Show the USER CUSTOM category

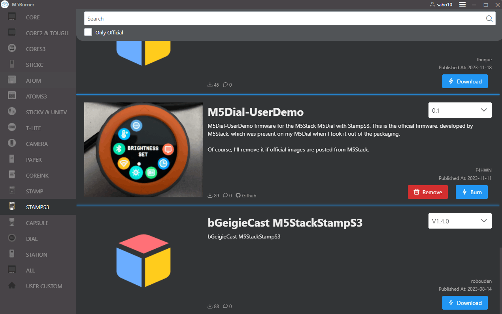click(38, 286)
